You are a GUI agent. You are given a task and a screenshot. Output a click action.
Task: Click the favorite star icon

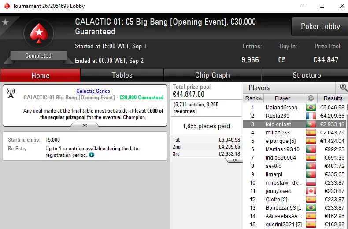click(5, 22)
